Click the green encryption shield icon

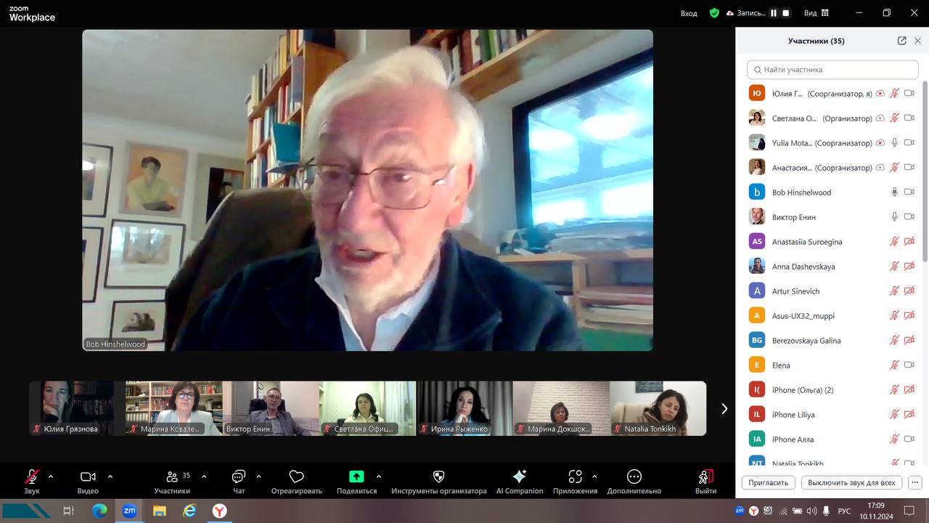tap(714, 13)
